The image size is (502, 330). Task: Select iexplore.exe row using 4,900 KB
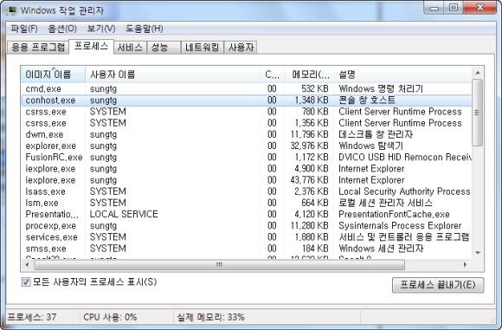coord(246,169)
